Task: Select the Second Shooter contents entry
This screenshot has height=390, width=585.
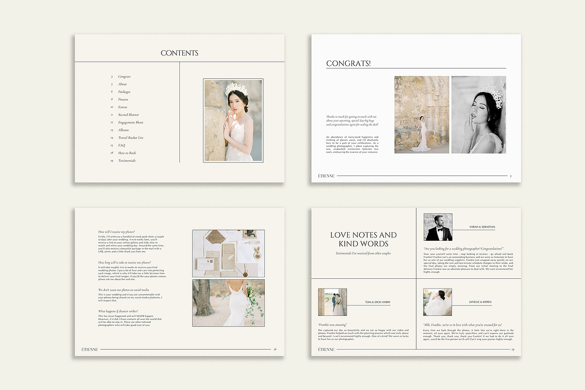Action: tap(129, 115)
